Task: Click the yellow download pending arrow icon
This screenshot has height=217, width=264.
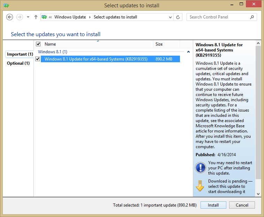Action: [x=200, y=186]
